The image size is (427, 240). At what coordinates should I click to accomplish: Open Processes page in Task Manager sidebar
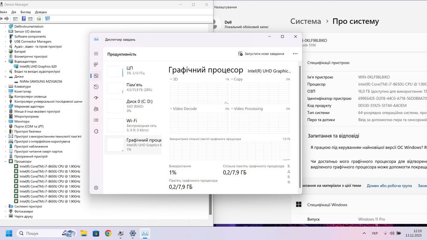point(96,65)
